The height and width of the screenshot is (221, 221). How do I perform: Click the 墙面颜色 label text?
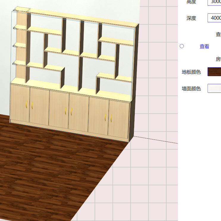pyautogui.click(x=191, y=88)
